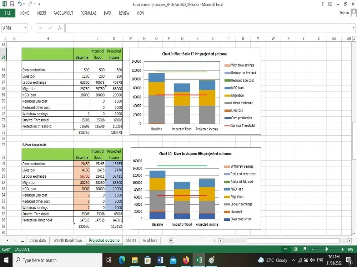
Task: Click the New Sheet plus icon
Action: pos(171,240)
